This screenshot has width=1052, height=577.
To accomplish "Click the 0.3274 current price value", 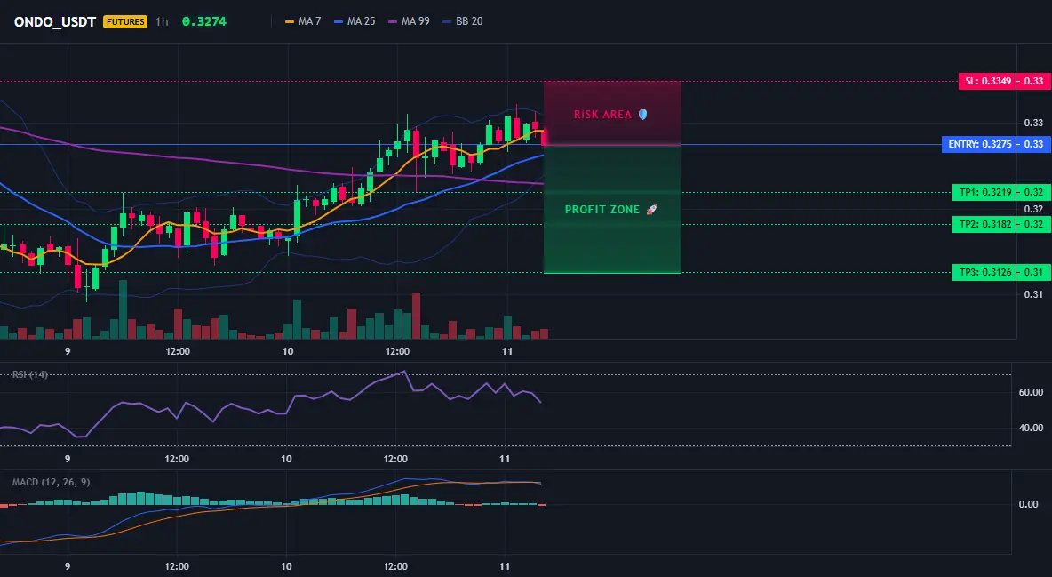I will (204, 21).
